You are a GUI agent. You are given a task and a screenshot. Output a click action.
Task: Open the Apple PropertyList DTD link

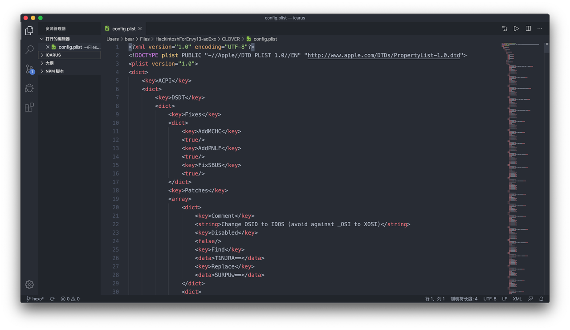pos(384,55)
